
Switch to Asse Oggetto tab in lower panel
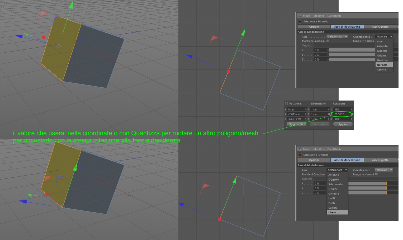coord(380,160)
